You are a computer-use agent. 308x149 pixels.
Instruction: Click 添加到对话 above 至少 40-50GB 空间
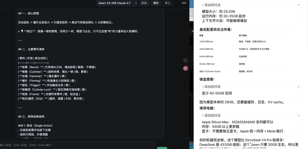tap(211, 87)
